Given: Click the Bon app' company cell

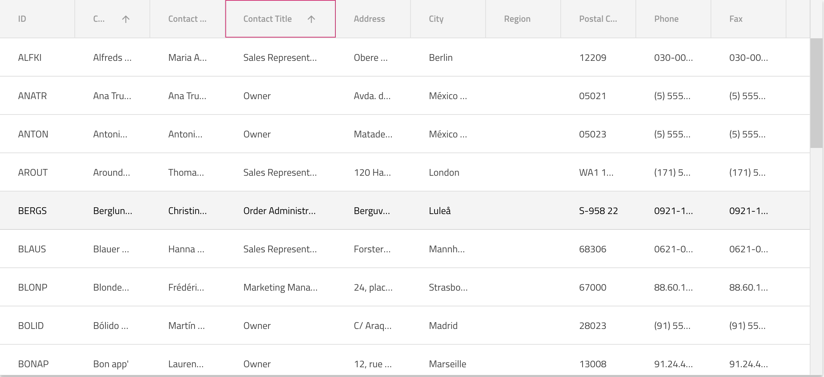Looking at the screenshot, I should (x=111, y=364).
